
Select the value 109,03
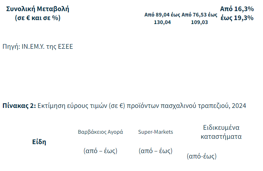click(x=199, y=22)
